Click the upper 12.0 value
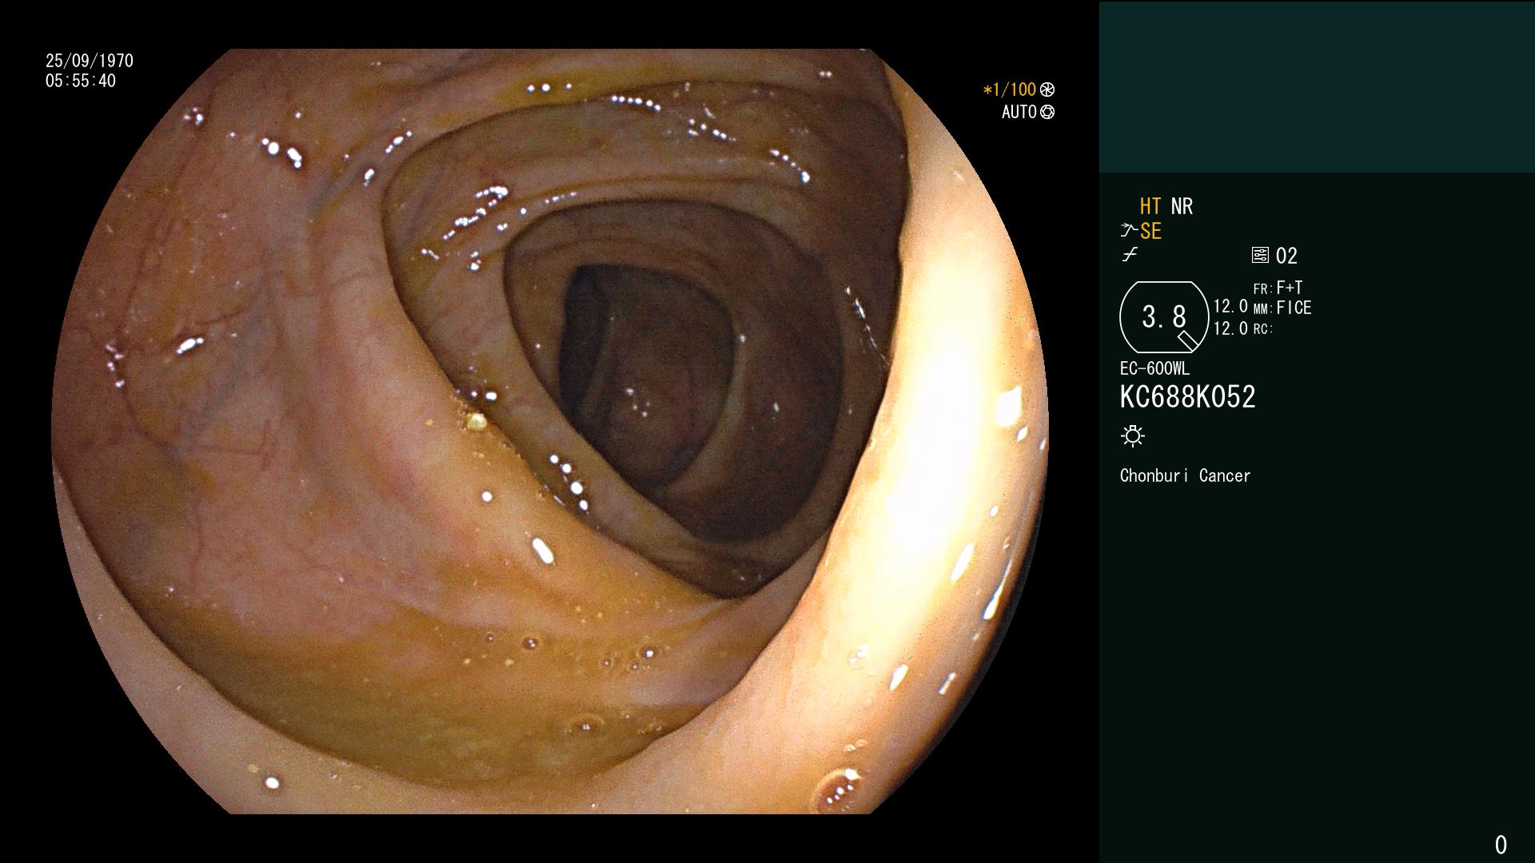 [1230, 306]
